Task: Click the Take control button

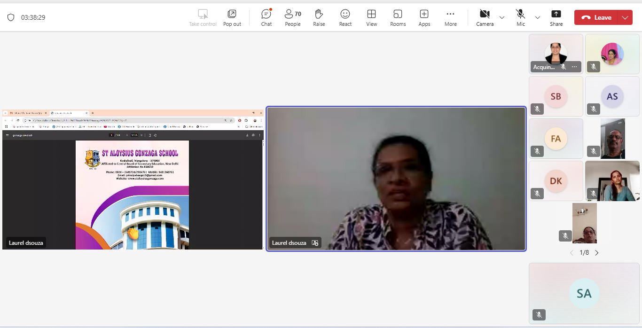Action: (x=203, y=17)
